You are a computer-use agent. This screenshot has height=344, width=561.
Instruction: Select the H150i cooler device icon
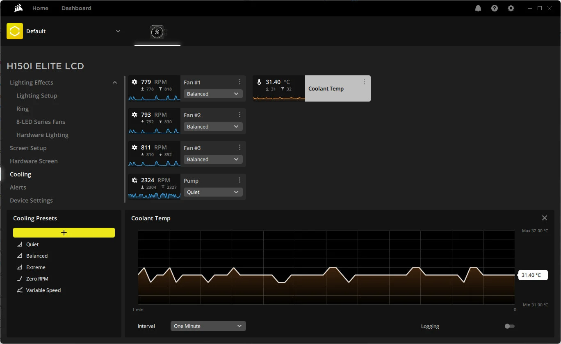coord(157,32)
